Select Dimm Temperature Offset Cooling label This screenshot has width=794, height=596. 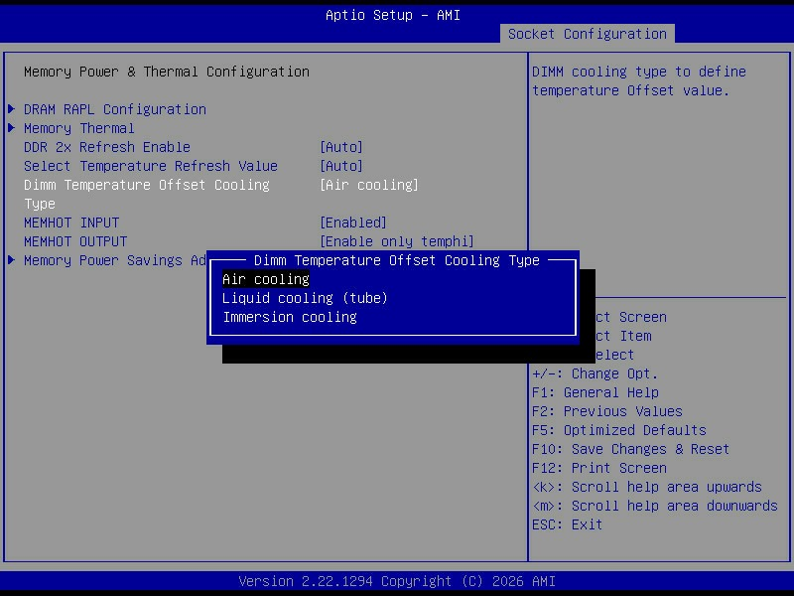point(146,185)
